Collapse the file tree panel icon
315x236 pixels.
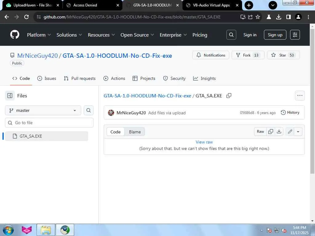10,96
